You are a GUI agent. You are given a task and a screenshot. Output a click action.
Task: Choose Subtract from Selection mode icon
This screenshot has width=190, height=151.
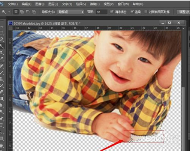tap(28, 12)
